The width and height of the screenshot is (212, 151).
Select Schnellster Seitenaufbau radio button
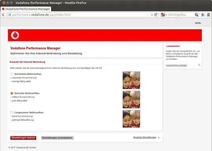tap(12, 74)
